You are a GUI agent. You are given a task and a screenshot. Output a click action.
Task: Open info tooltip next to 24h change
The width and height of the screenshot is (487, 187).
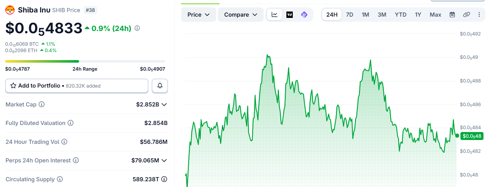point(137,28)
